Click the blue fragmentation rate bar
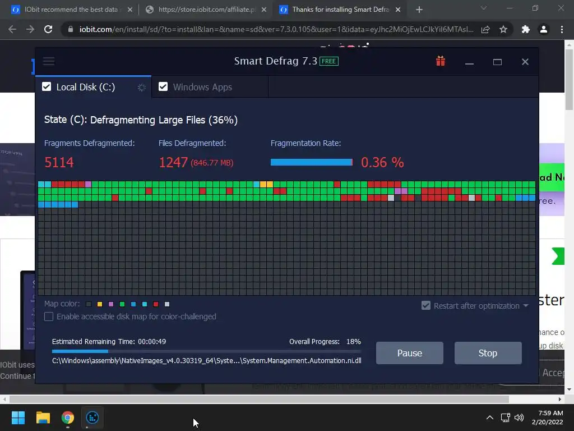 (x=312, y=162)
